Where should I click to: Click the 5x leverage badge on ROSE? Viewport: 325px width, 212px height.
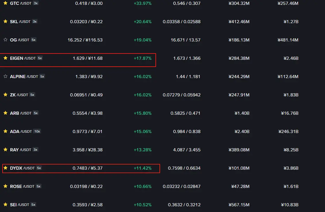coord(38,186)
